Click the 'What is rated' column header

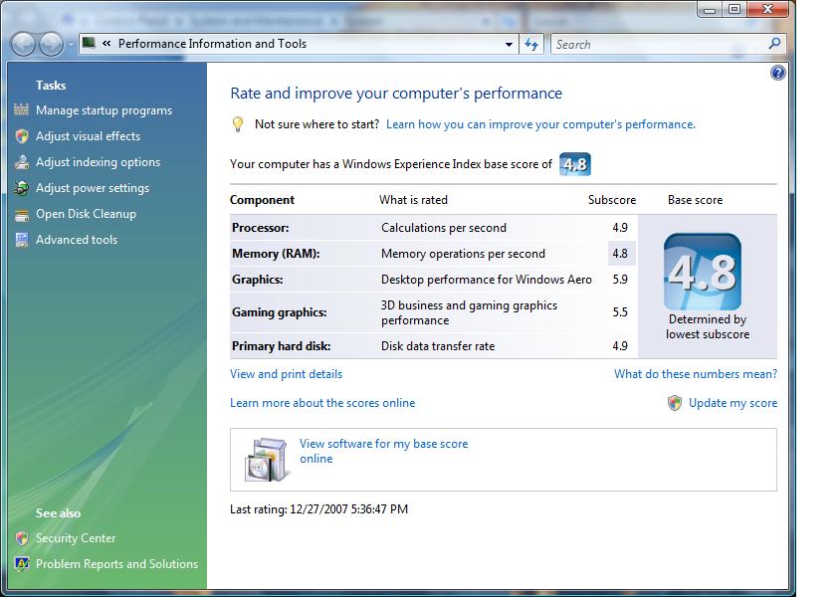coord(413,200)
